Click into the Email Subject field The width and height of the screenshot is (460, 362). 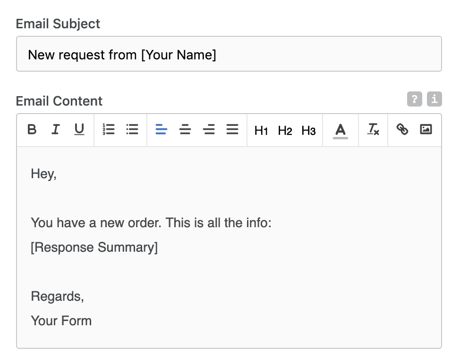[229, 54]
